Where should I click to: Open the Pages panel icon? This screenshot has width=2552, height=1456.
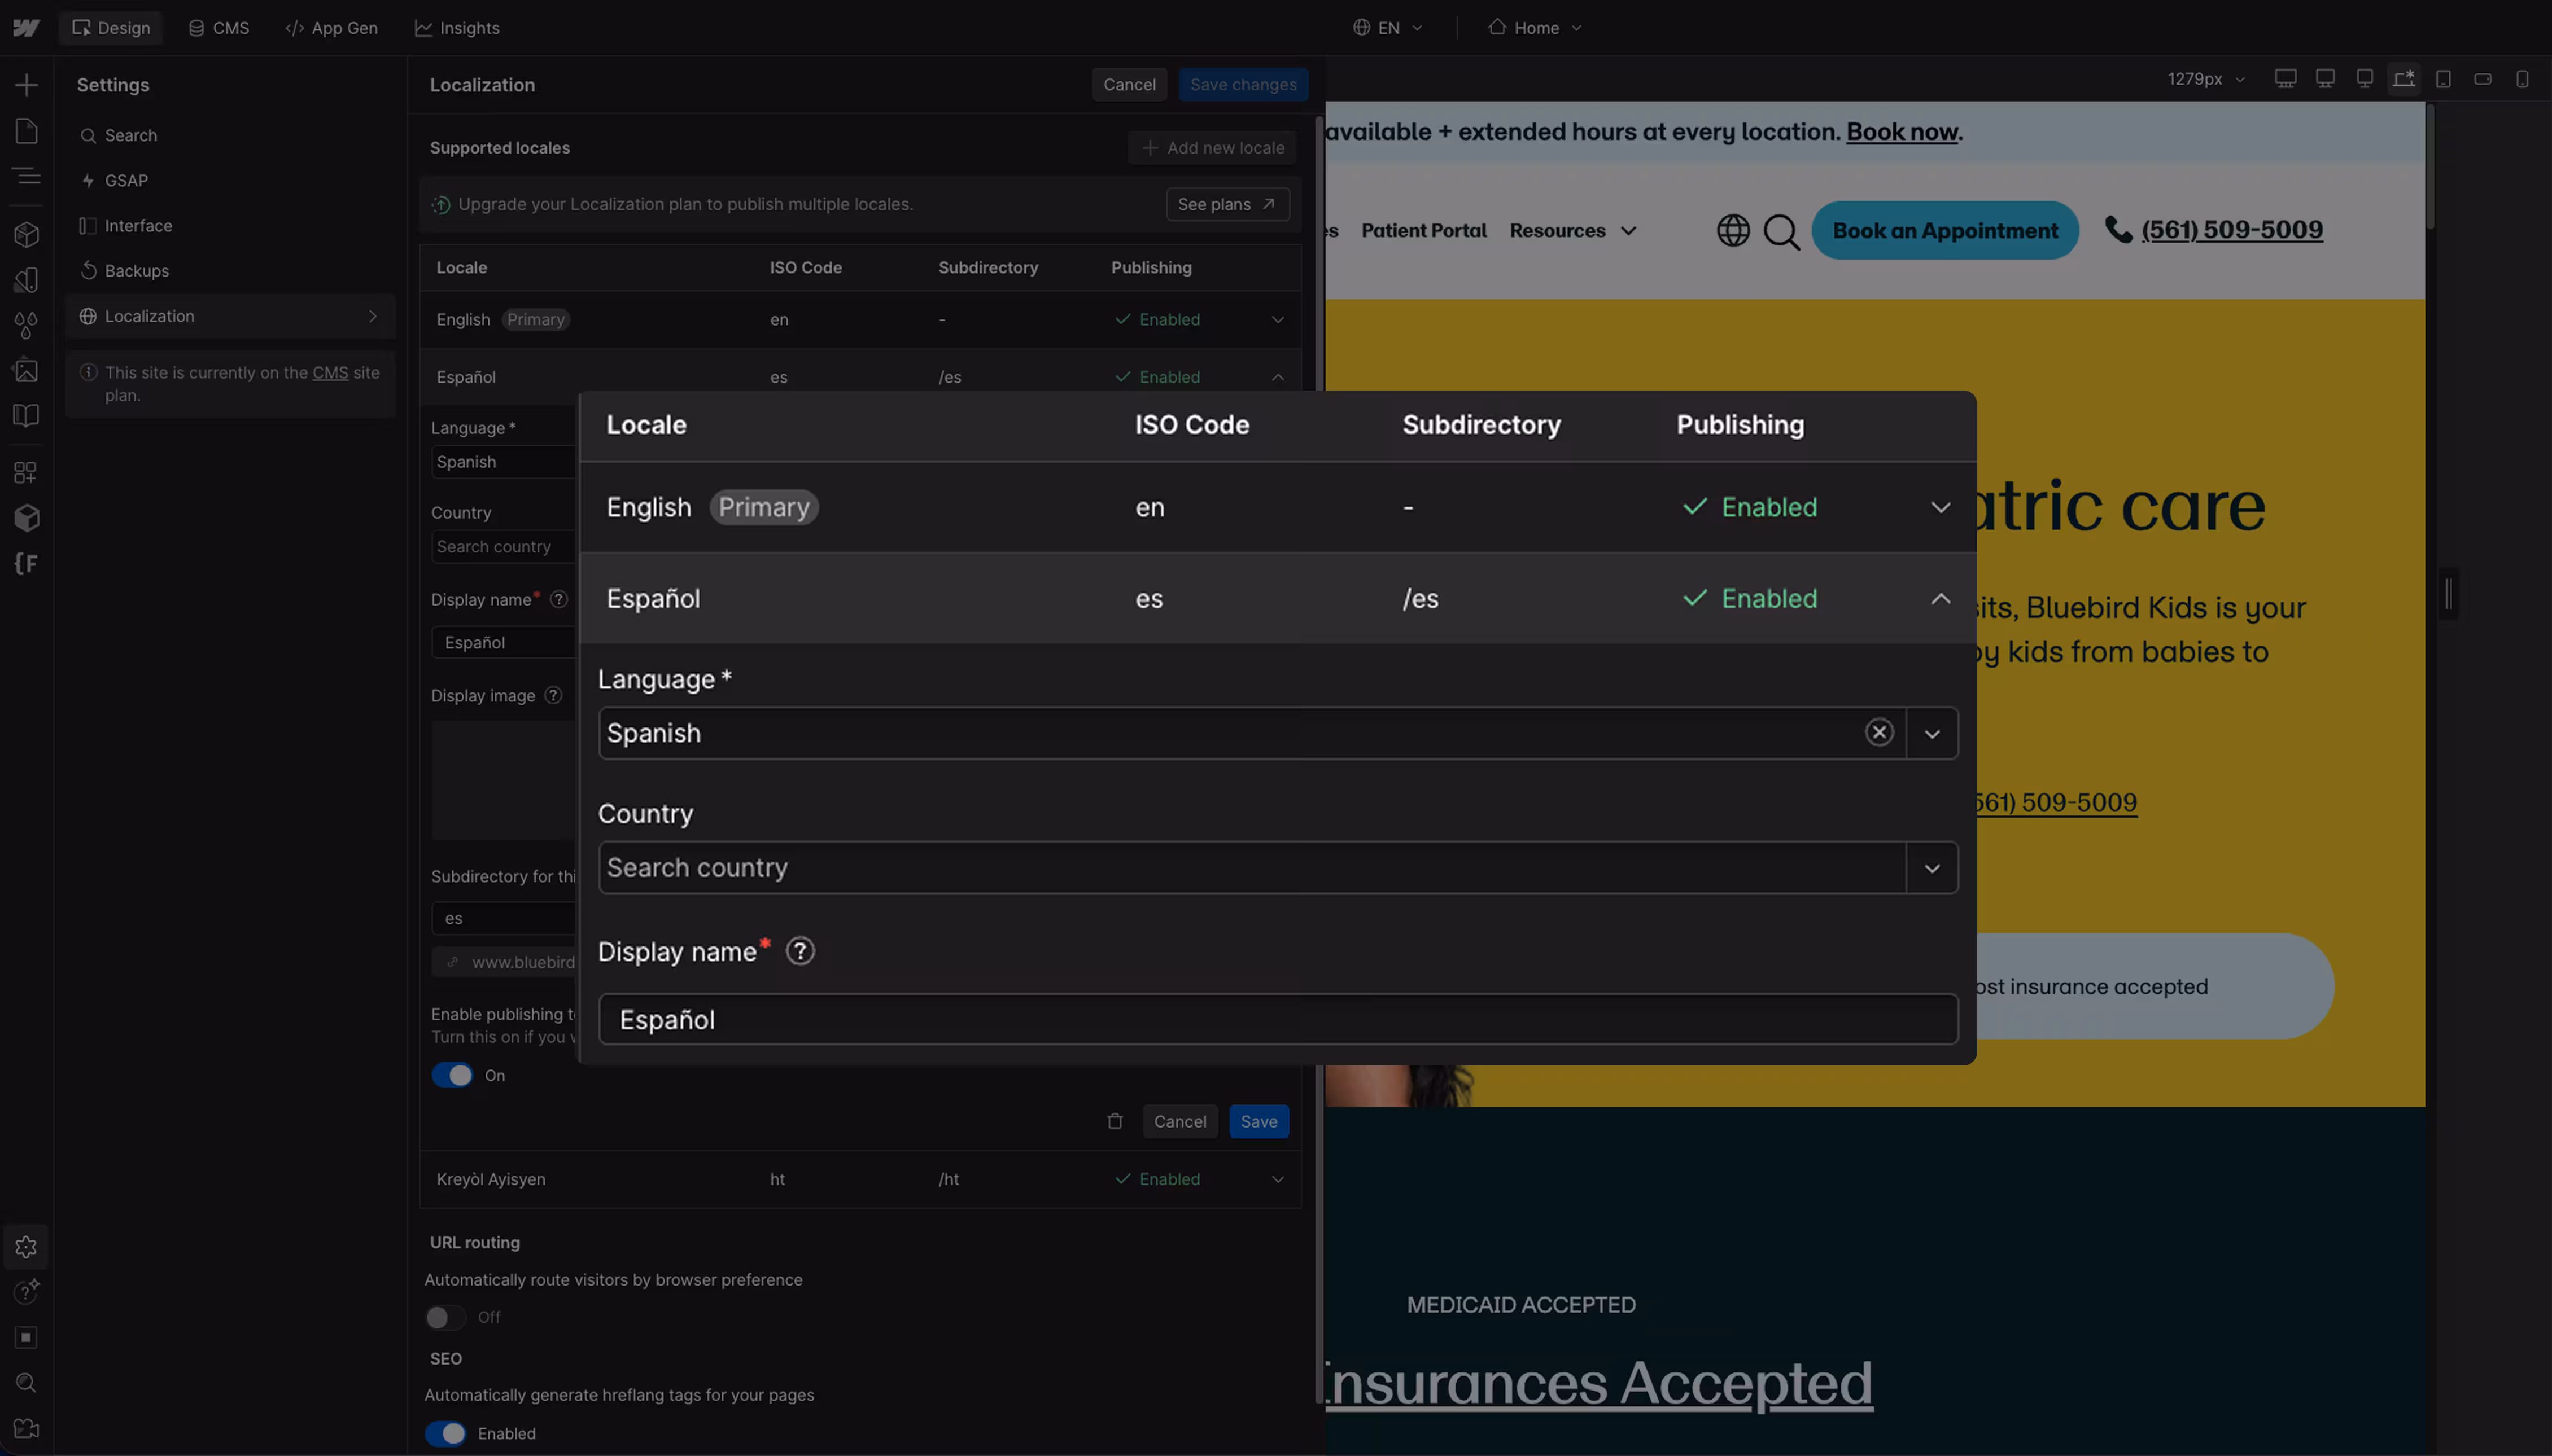[x=26, y=132]
